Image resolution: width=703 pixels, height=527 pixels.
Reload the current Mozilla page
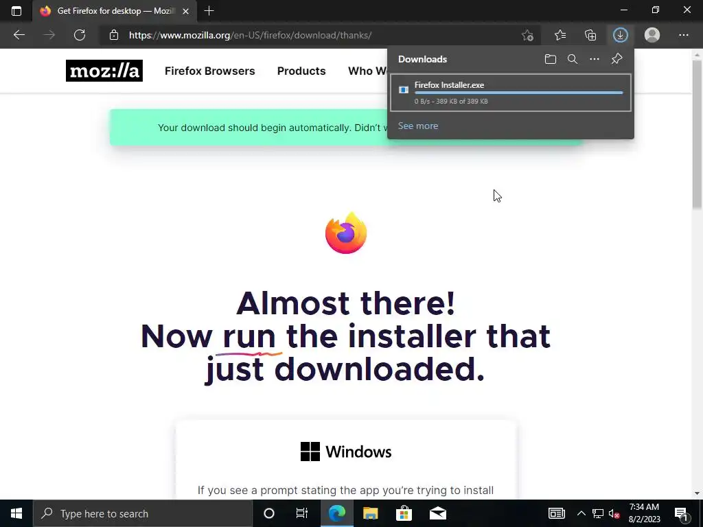80,35
